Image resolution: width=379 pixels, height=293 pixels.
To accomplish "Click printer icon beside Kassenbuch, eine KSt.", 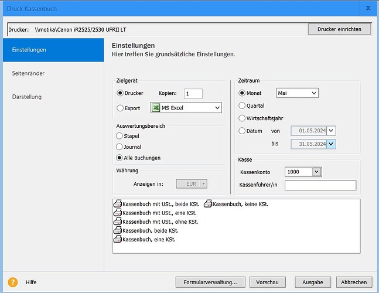I will [x=118, y=239].
